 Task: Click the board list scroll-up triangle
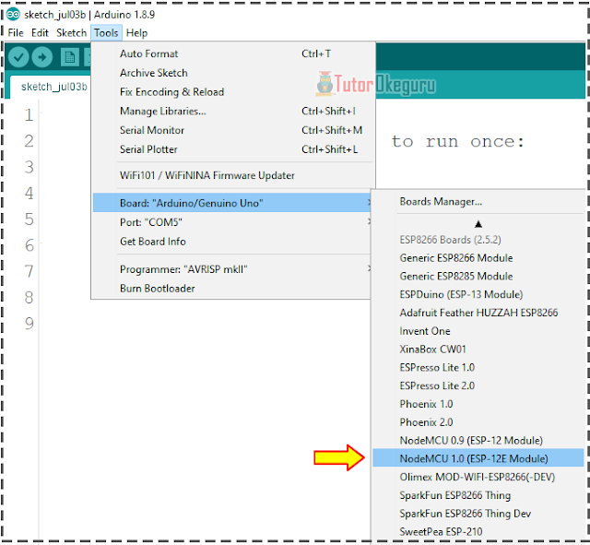[478, 224]
